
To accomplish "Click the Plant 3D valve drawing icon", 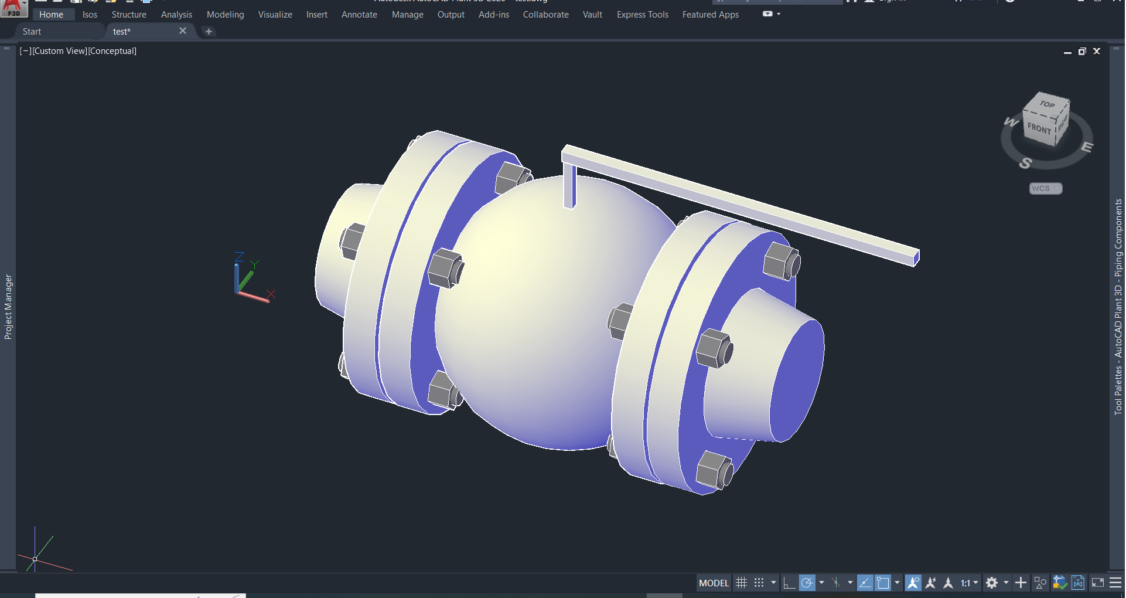I will click(1078, 583).
